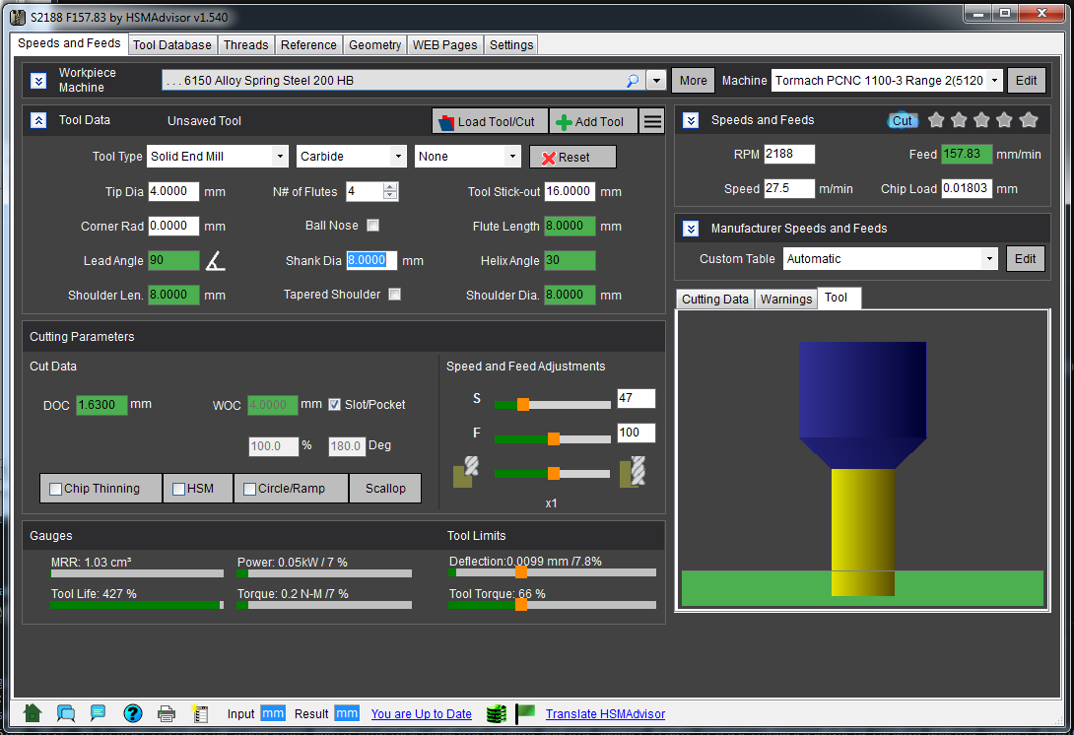Open the Warnings tab

click(x=786, y=299)
